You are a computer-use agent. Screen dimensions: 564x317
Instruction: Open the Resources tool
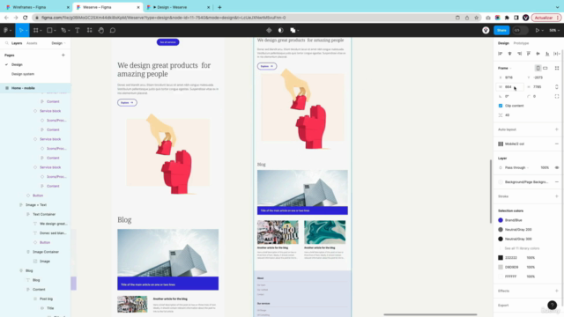click(x=89, y=30)
